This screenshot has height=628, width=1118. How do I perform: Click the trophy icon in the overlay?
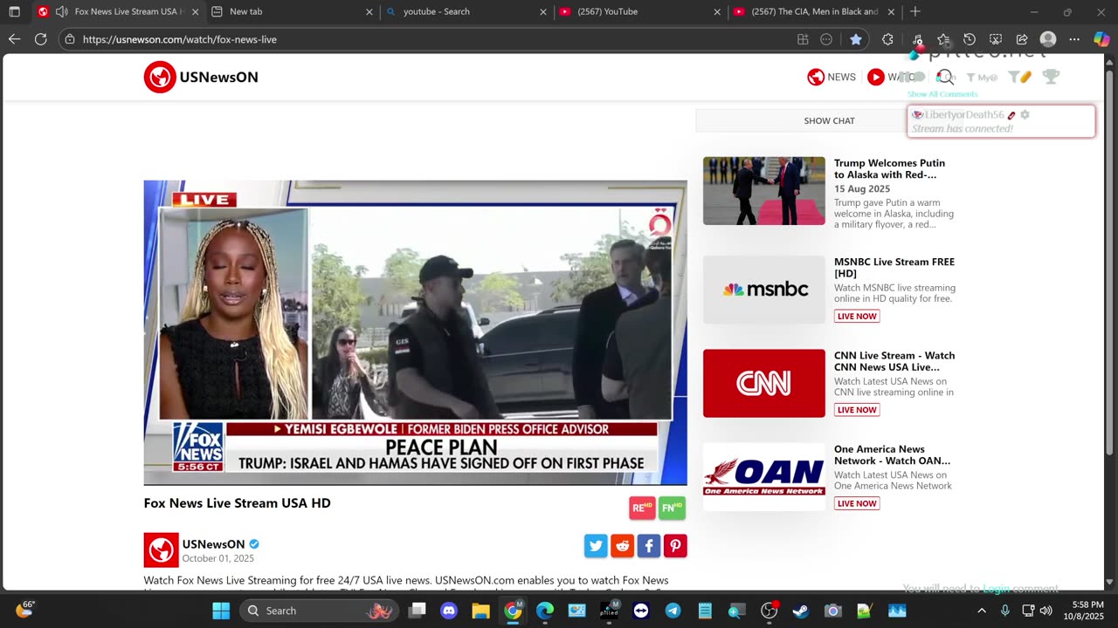coord(1051,77)
